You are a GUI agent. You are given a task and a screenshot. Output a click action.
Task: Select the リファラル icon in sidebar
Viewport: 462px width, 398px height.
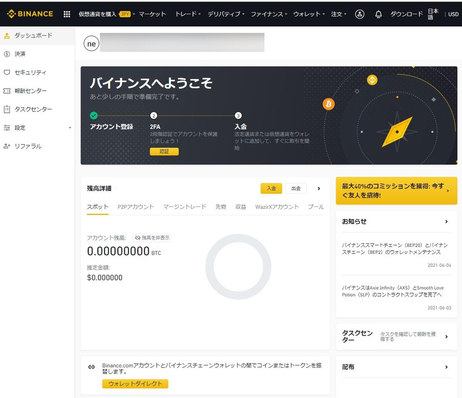(7, 146)
